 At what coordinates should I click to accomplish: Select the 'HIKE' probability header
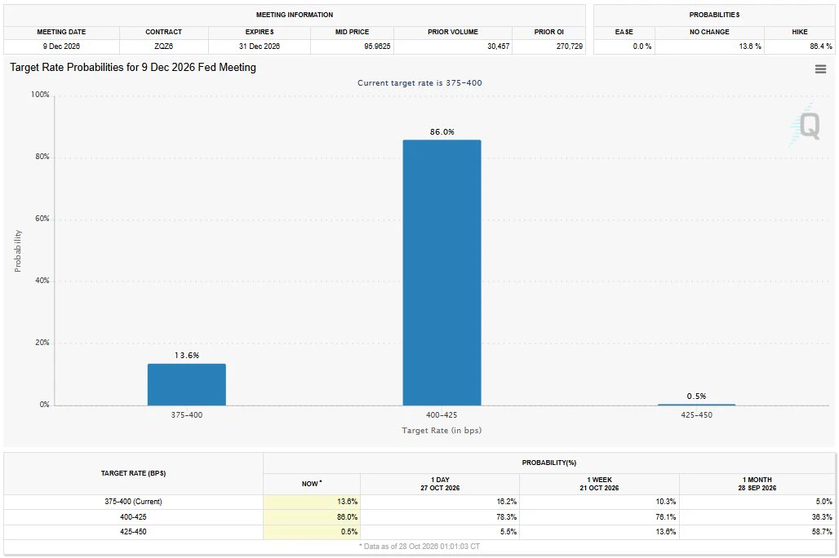pyautogui.click(x=800, y=32)
